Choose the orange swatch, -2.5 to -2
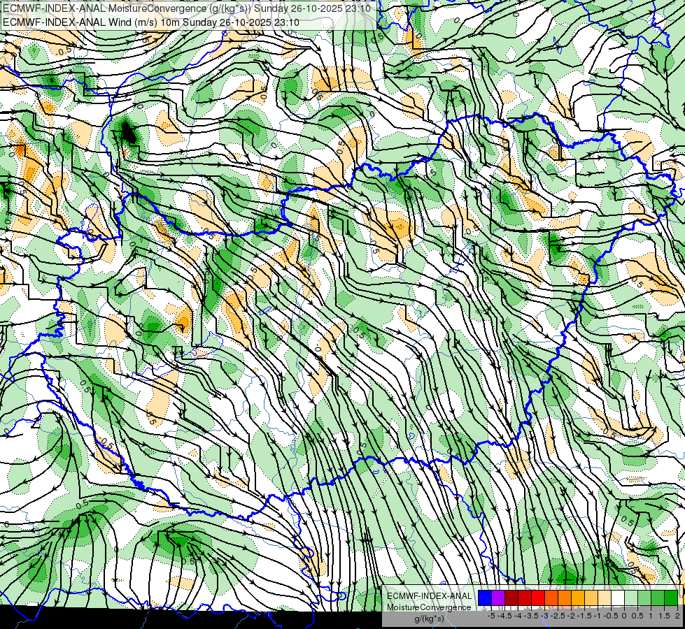 [x=565, y=598]
